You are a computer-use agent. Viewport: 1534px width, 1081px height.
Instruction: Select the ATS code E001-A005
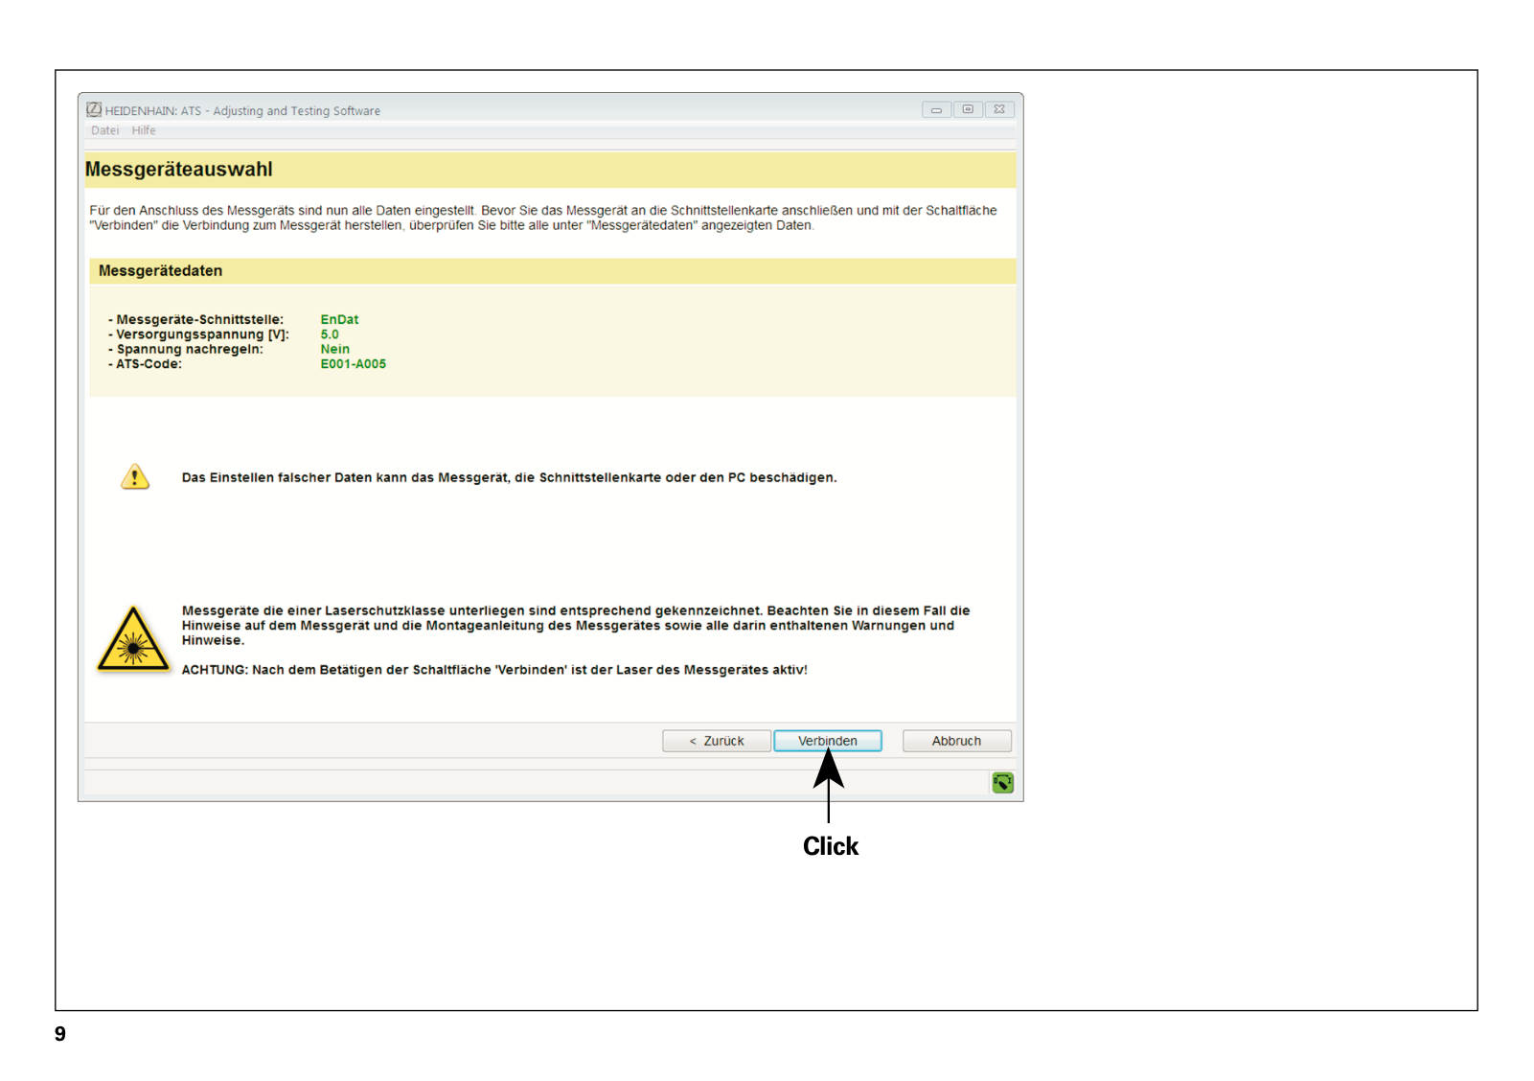(353, 364)
